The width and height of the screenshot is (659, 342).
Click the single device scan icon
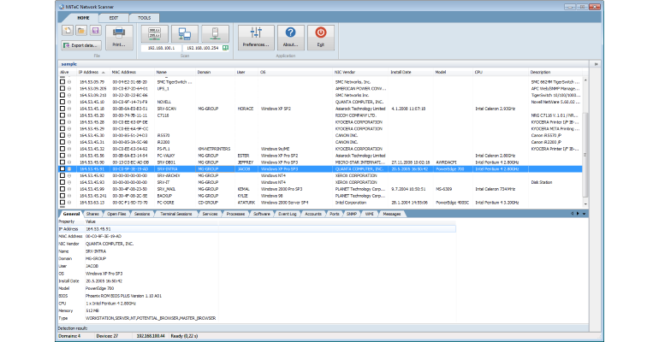[215, 34]
